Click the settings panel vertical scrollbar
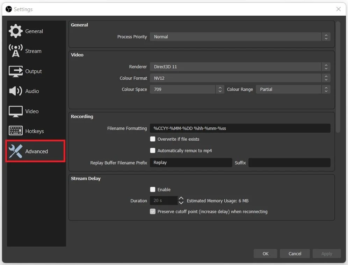Viewport: 348px width, 265px height. 338,77
